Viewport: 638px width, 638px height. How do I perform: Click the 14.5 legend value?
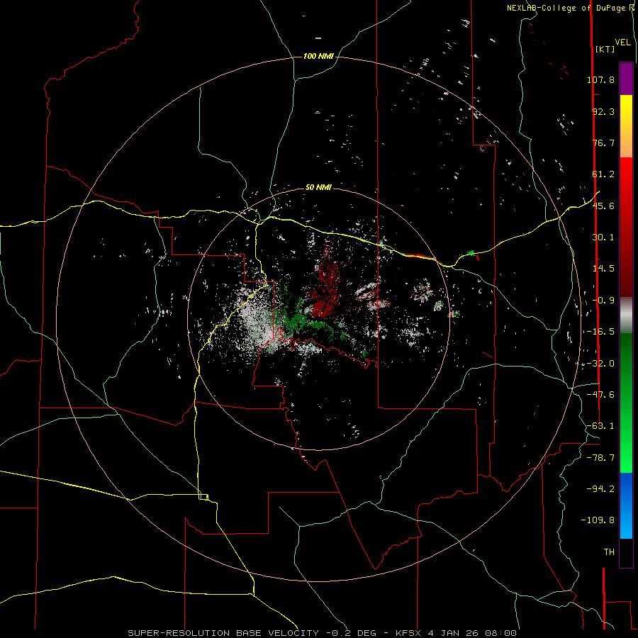pos(603,269)
